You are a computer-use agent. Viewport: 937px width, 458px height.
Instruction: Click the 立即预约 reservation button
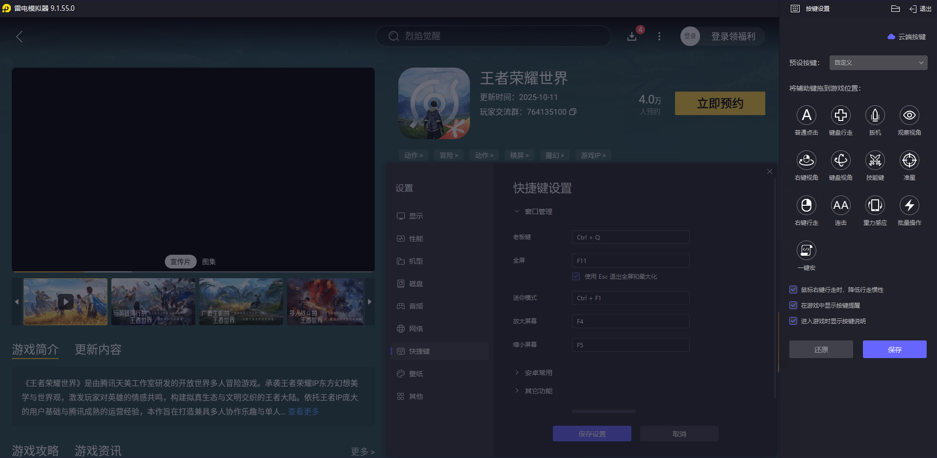click(720, 103)
